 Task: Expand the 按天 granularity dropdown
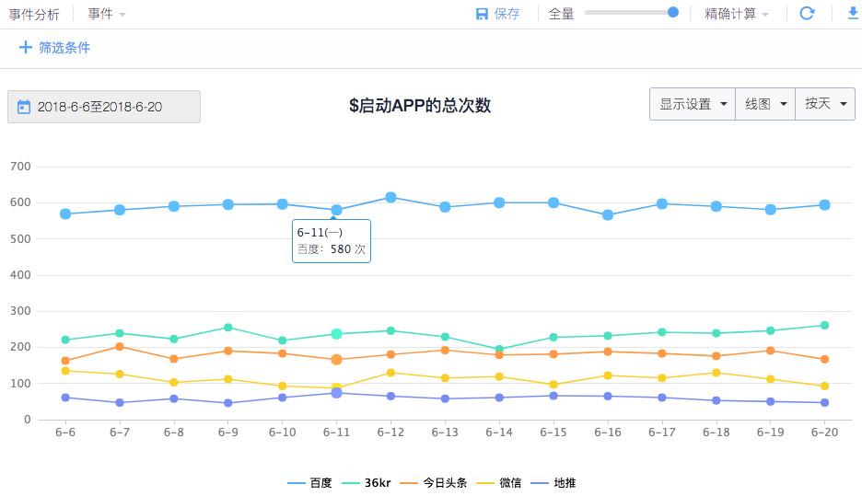(825, 104)
